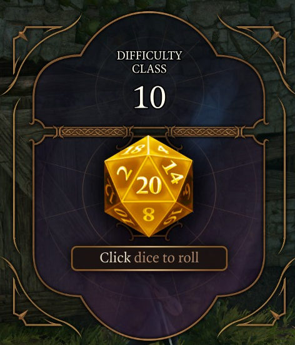Click the word 'Click' in the roll prompt
This screenshot has height=345, width=295.
(x=115, y=257)
